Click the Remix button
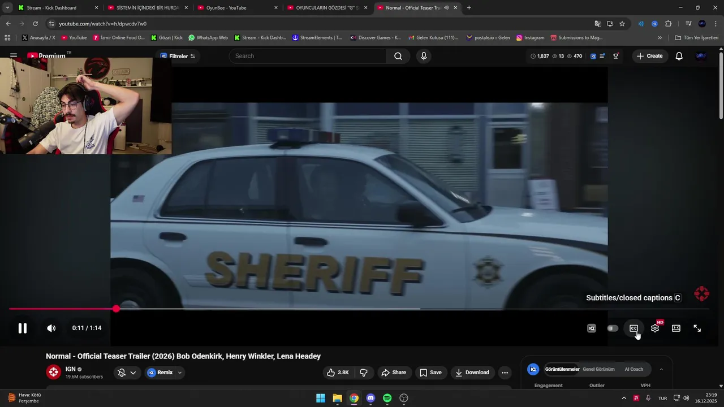 (x=160, y=373)
